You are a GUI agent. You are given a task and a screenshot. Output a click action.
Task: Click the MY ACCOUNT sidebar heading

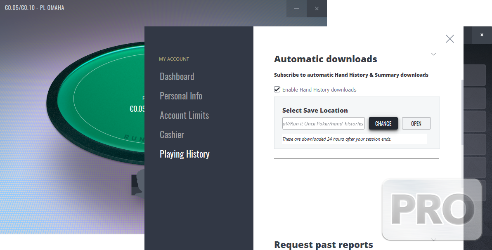coord(174,59)
